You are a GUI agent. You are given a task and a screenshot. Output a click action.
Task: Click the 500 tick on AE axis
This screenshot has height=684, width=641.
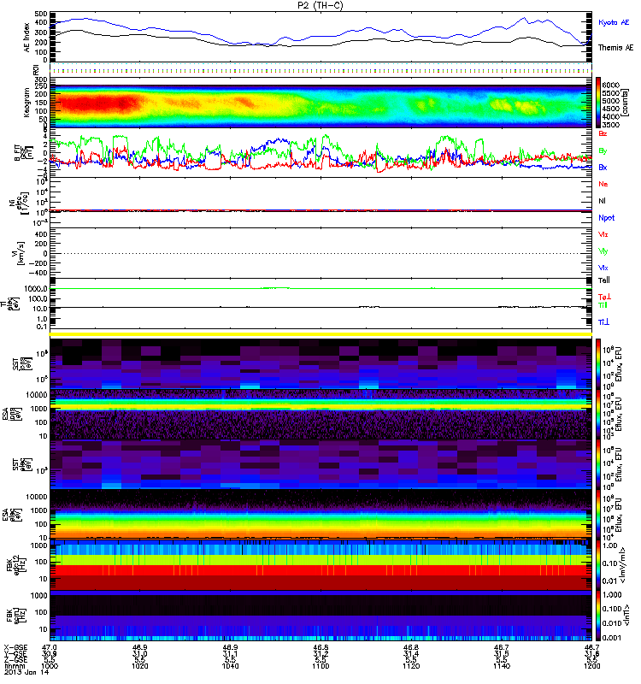pyautogui.click(x=41, y=14)
